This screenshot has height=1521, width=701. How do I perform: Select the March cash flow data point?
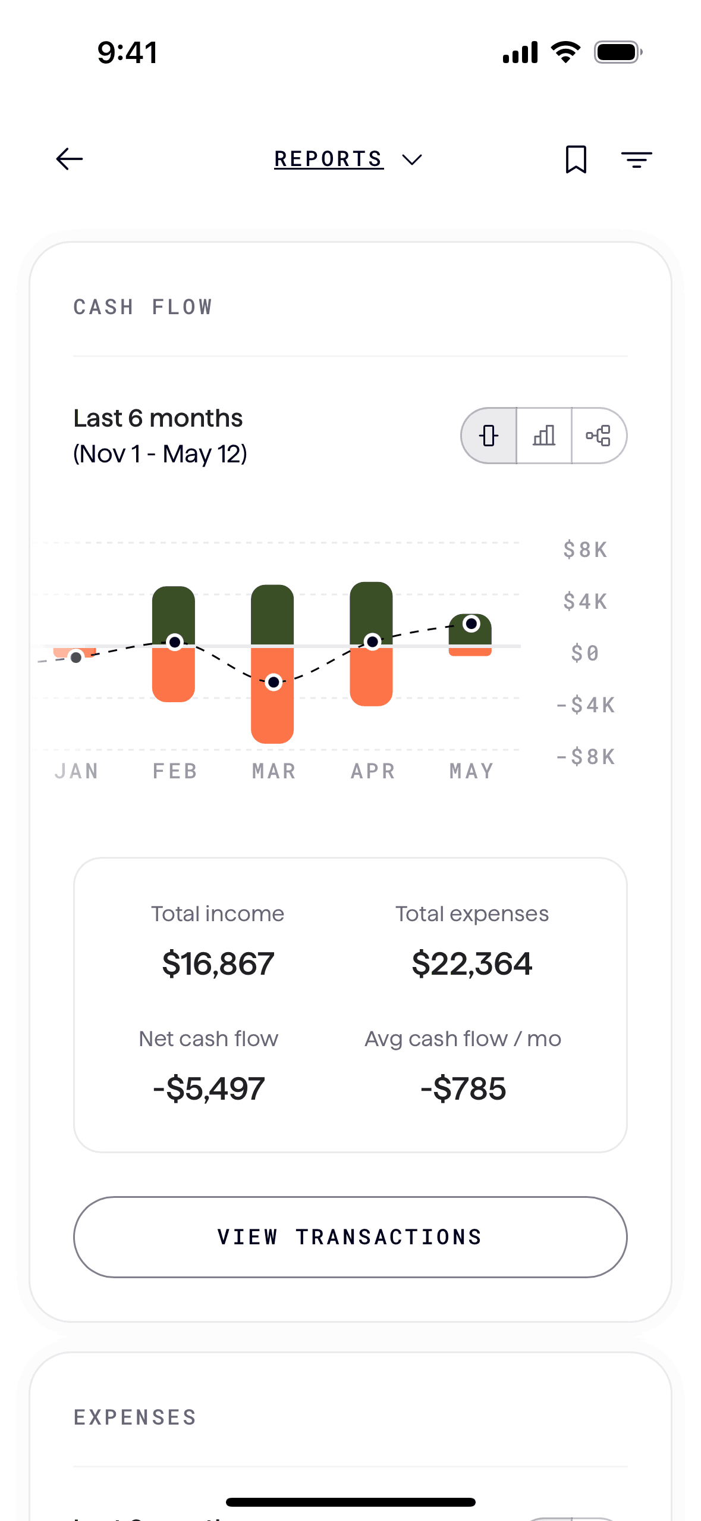pyautogui.click(x=274, y=682)
